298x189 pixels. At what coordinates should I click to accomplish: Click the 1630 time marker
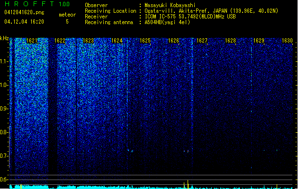287,41
